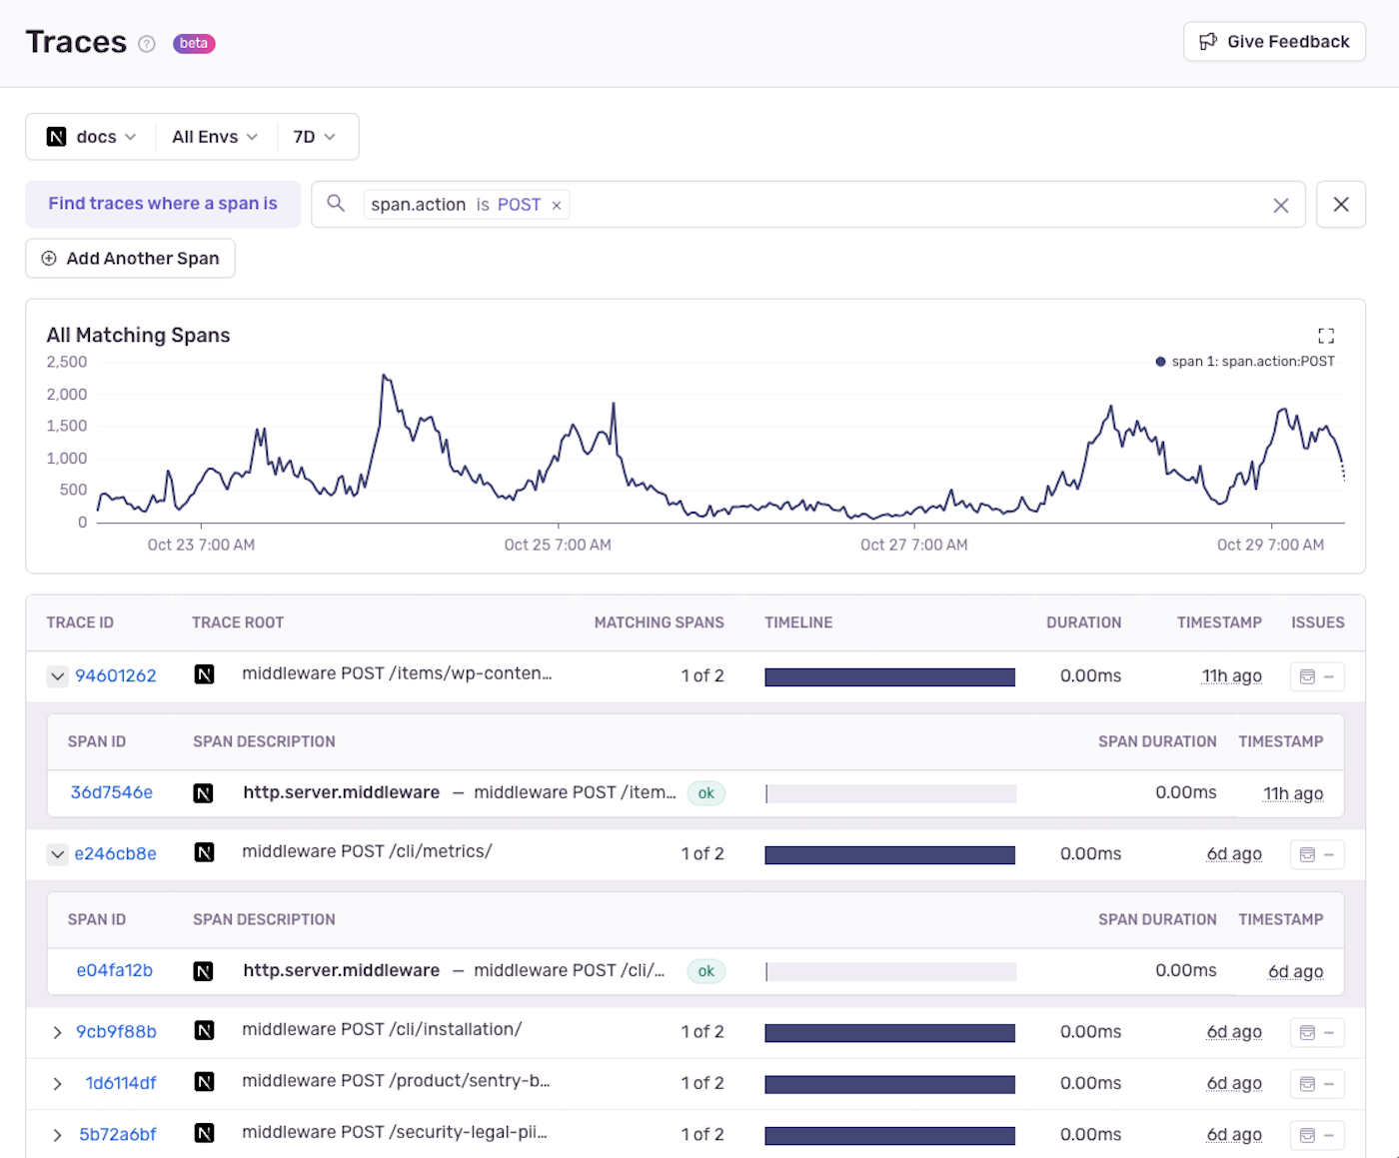Remove the span.action POST filter token

557,205
